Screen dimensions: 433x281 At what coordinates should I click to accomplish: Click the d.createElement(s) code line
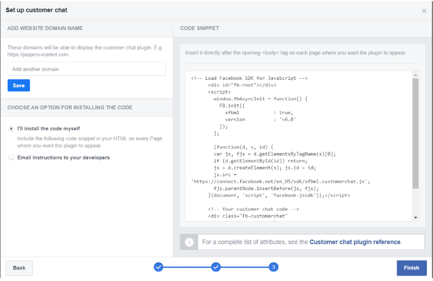point(265,168)
